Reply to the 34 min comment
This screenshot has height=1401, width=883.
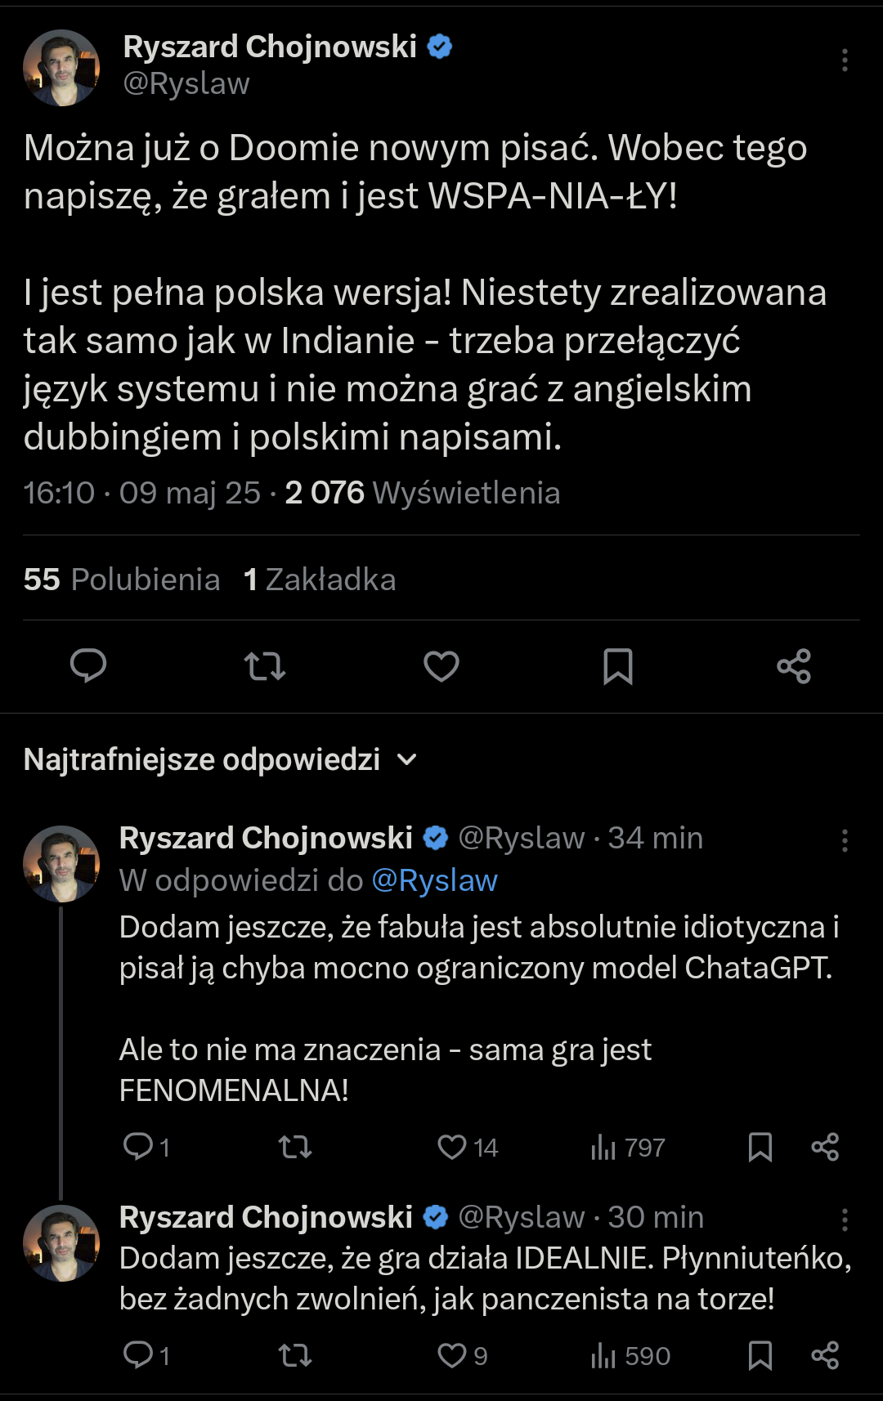click(x=138, y=1147)
